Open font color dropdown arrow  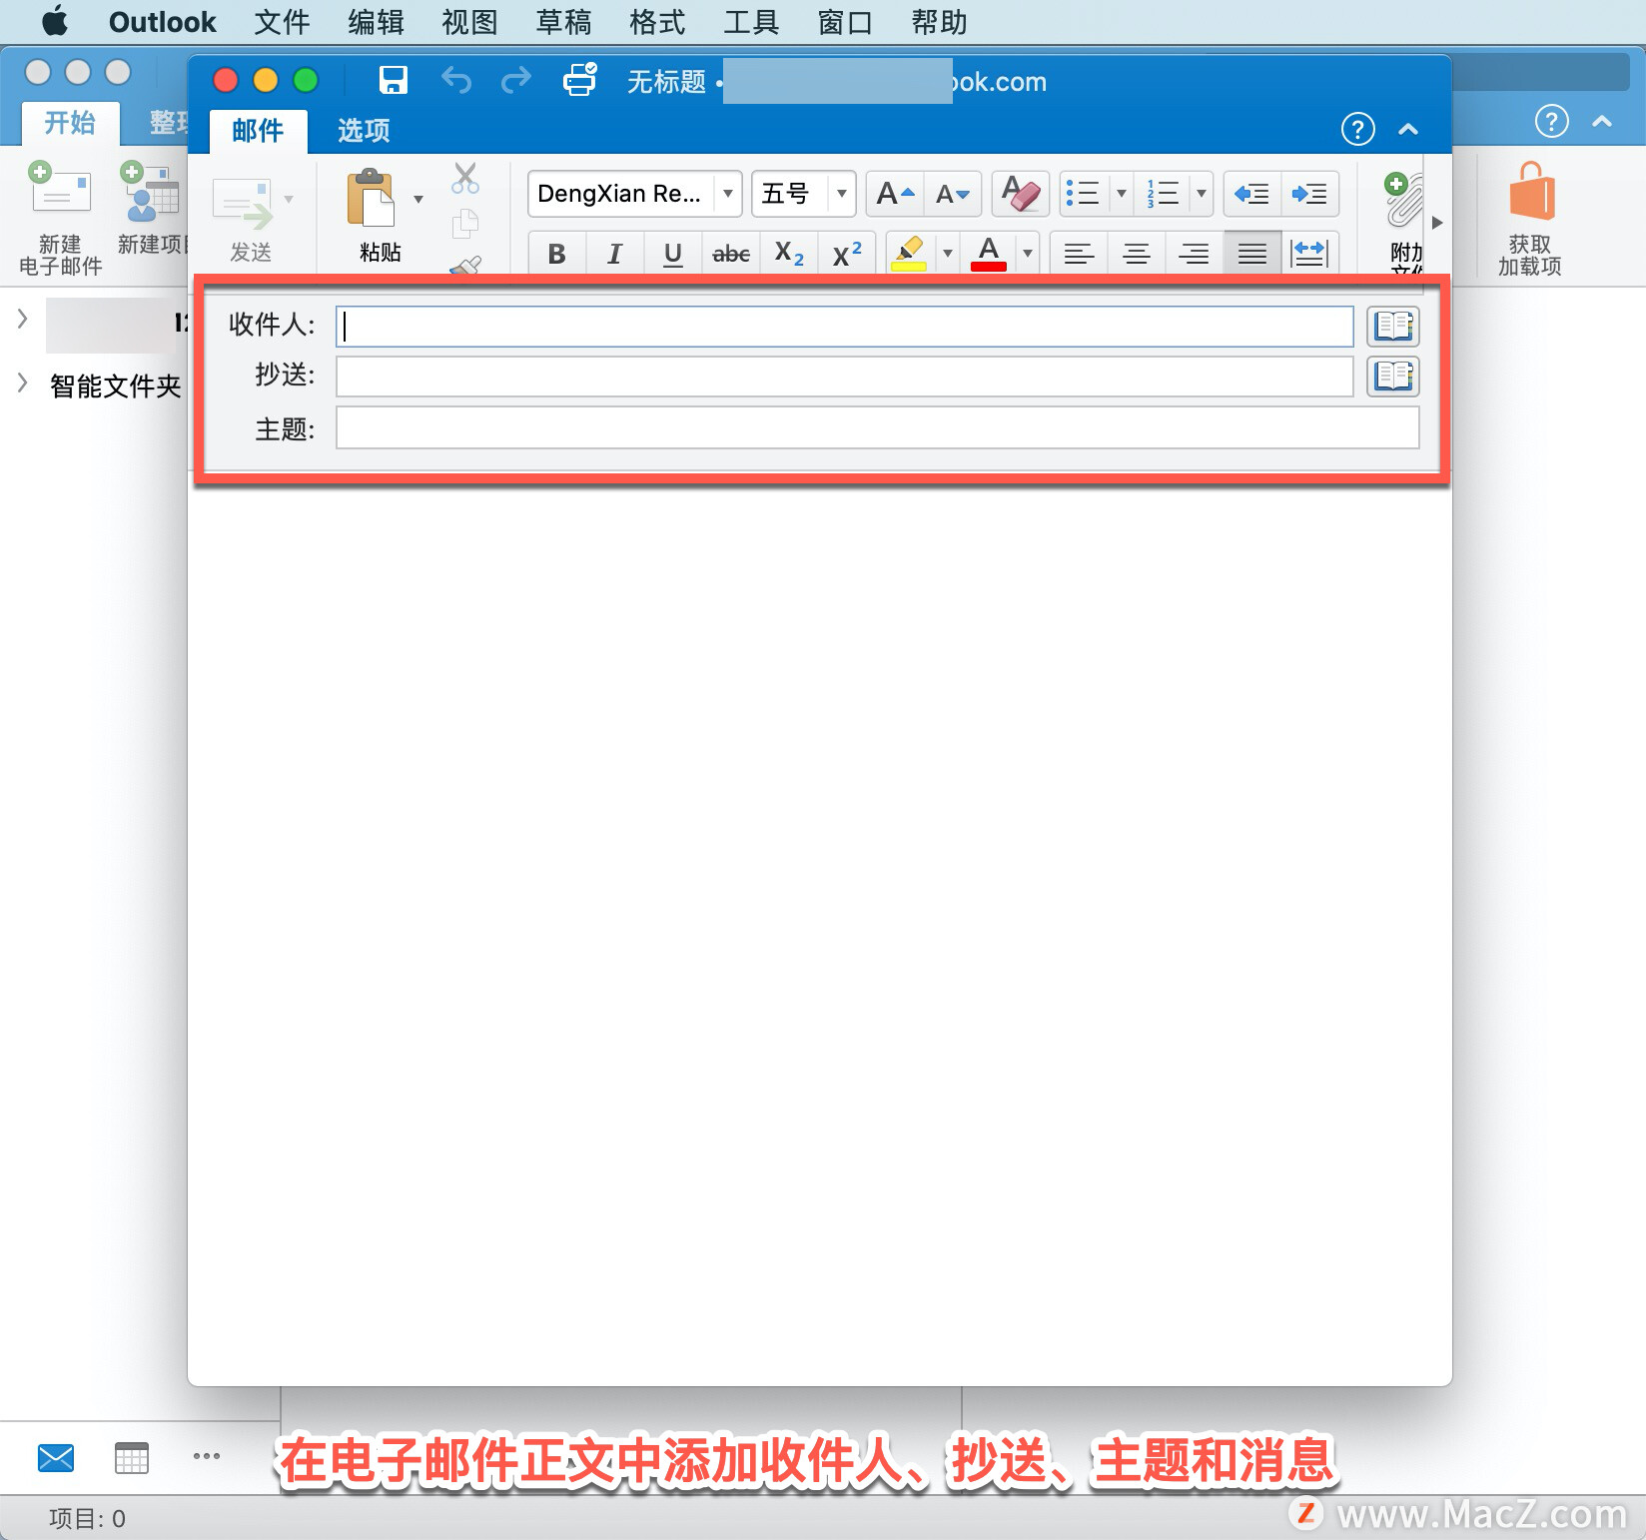tap(1028, 254)
